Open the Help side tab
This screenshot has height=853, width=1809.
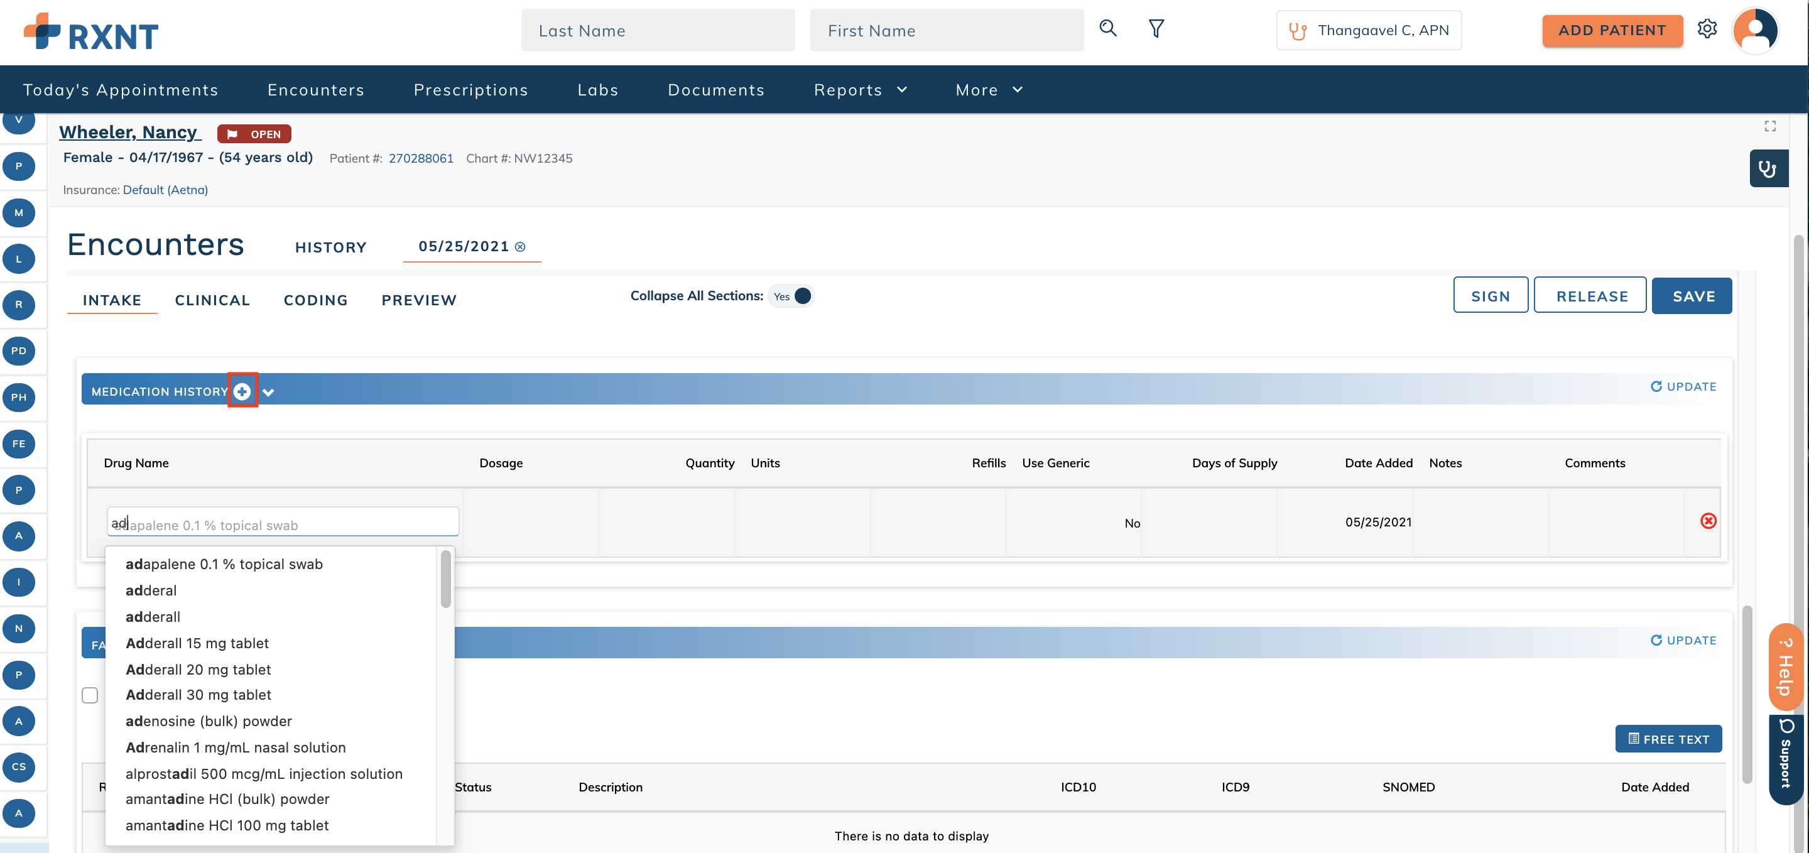1785,668
